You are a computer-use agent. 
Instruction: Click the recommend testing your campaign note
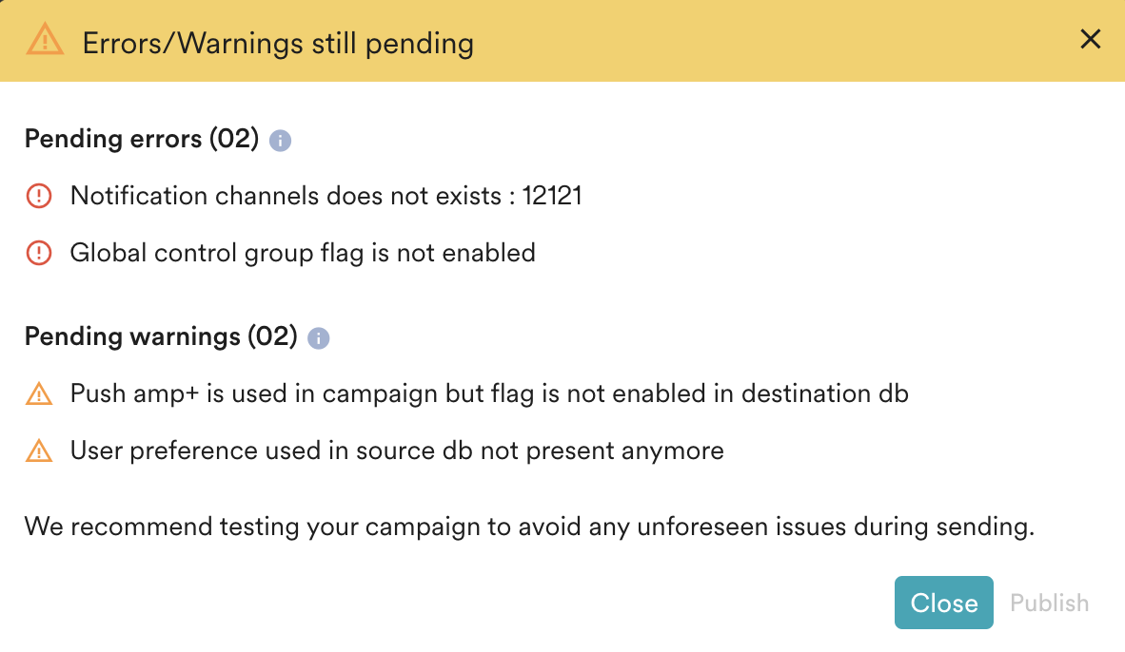529,527
